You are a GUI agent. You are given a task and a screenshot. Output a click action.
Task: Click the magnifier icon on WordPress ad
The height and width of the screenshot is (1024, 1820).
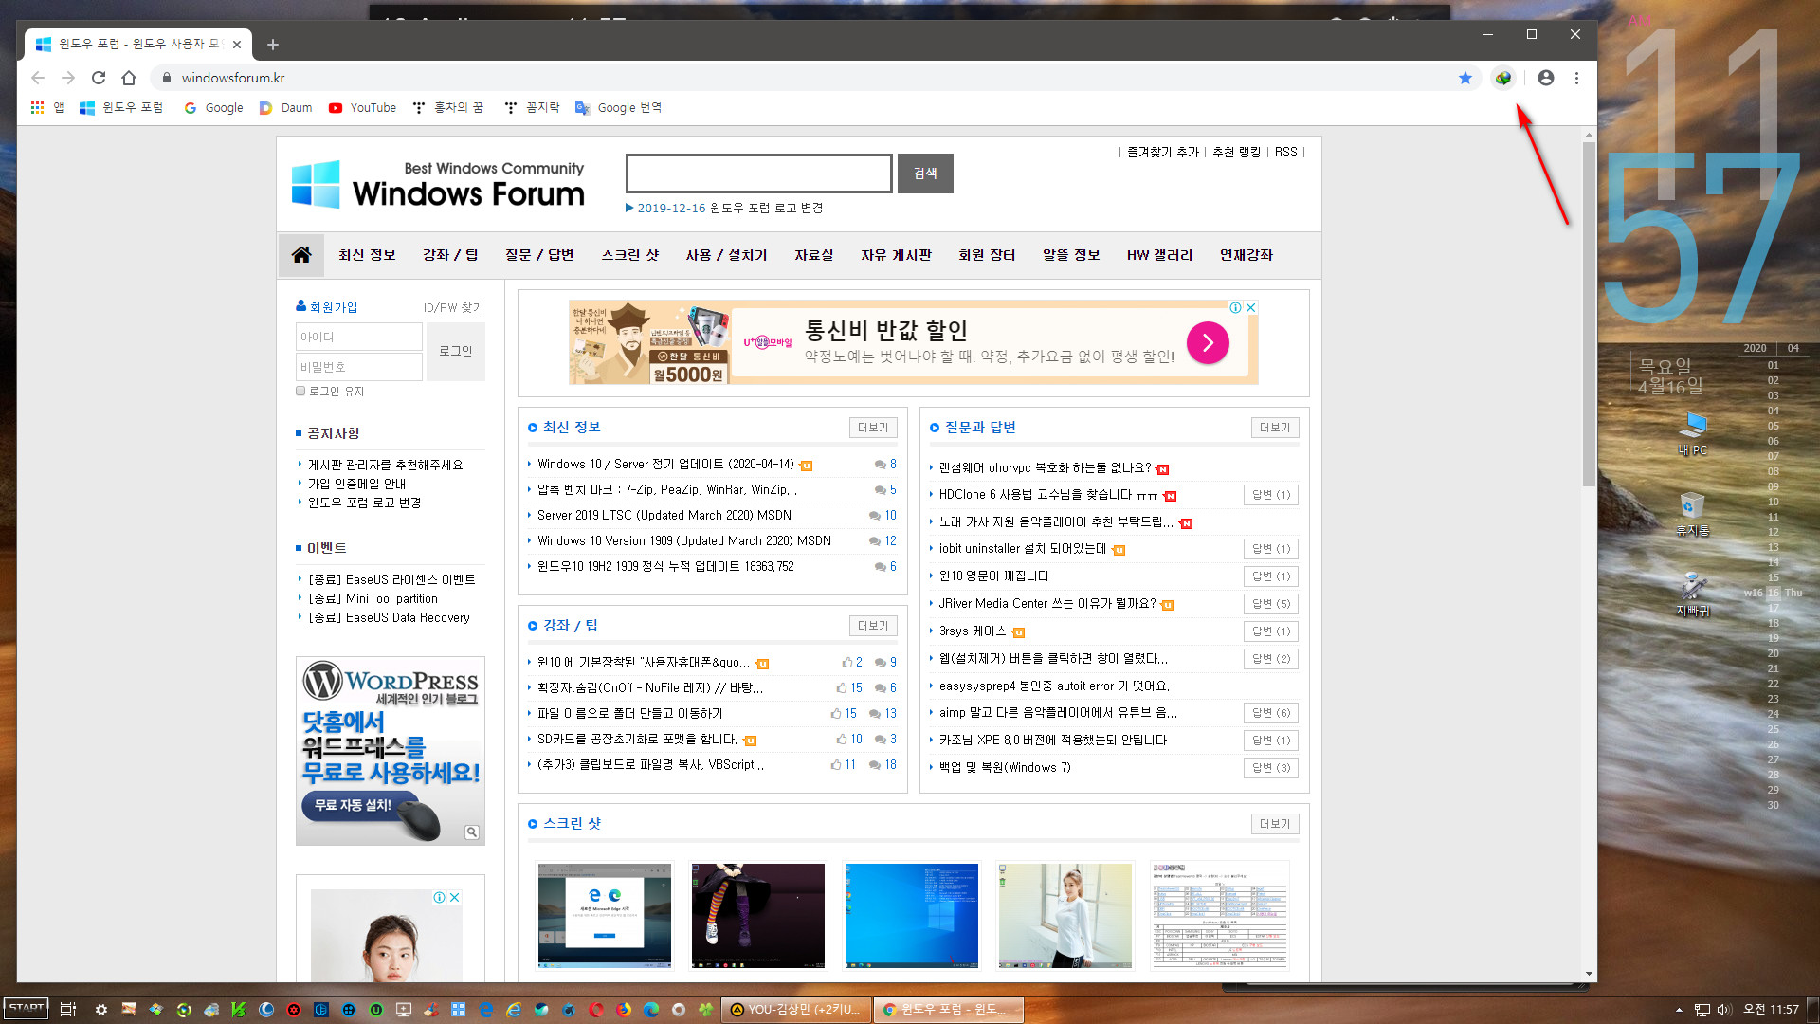[471, 832]
